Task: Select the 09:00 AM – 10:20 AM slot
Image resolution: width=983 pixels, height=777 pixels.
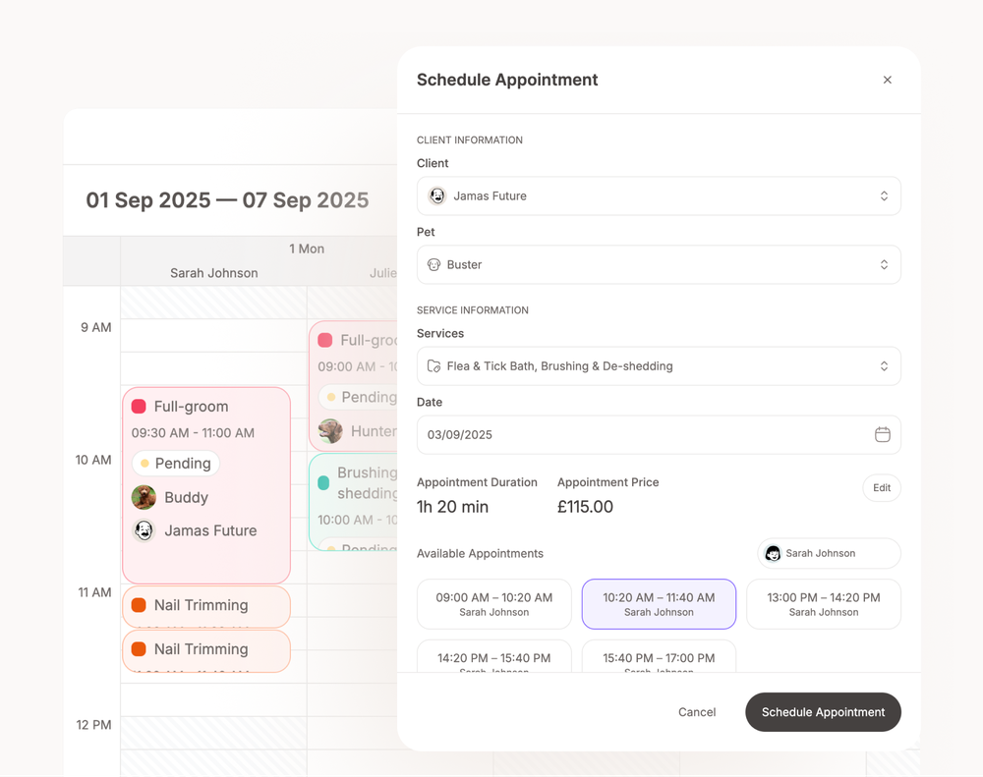Action: 494,603
